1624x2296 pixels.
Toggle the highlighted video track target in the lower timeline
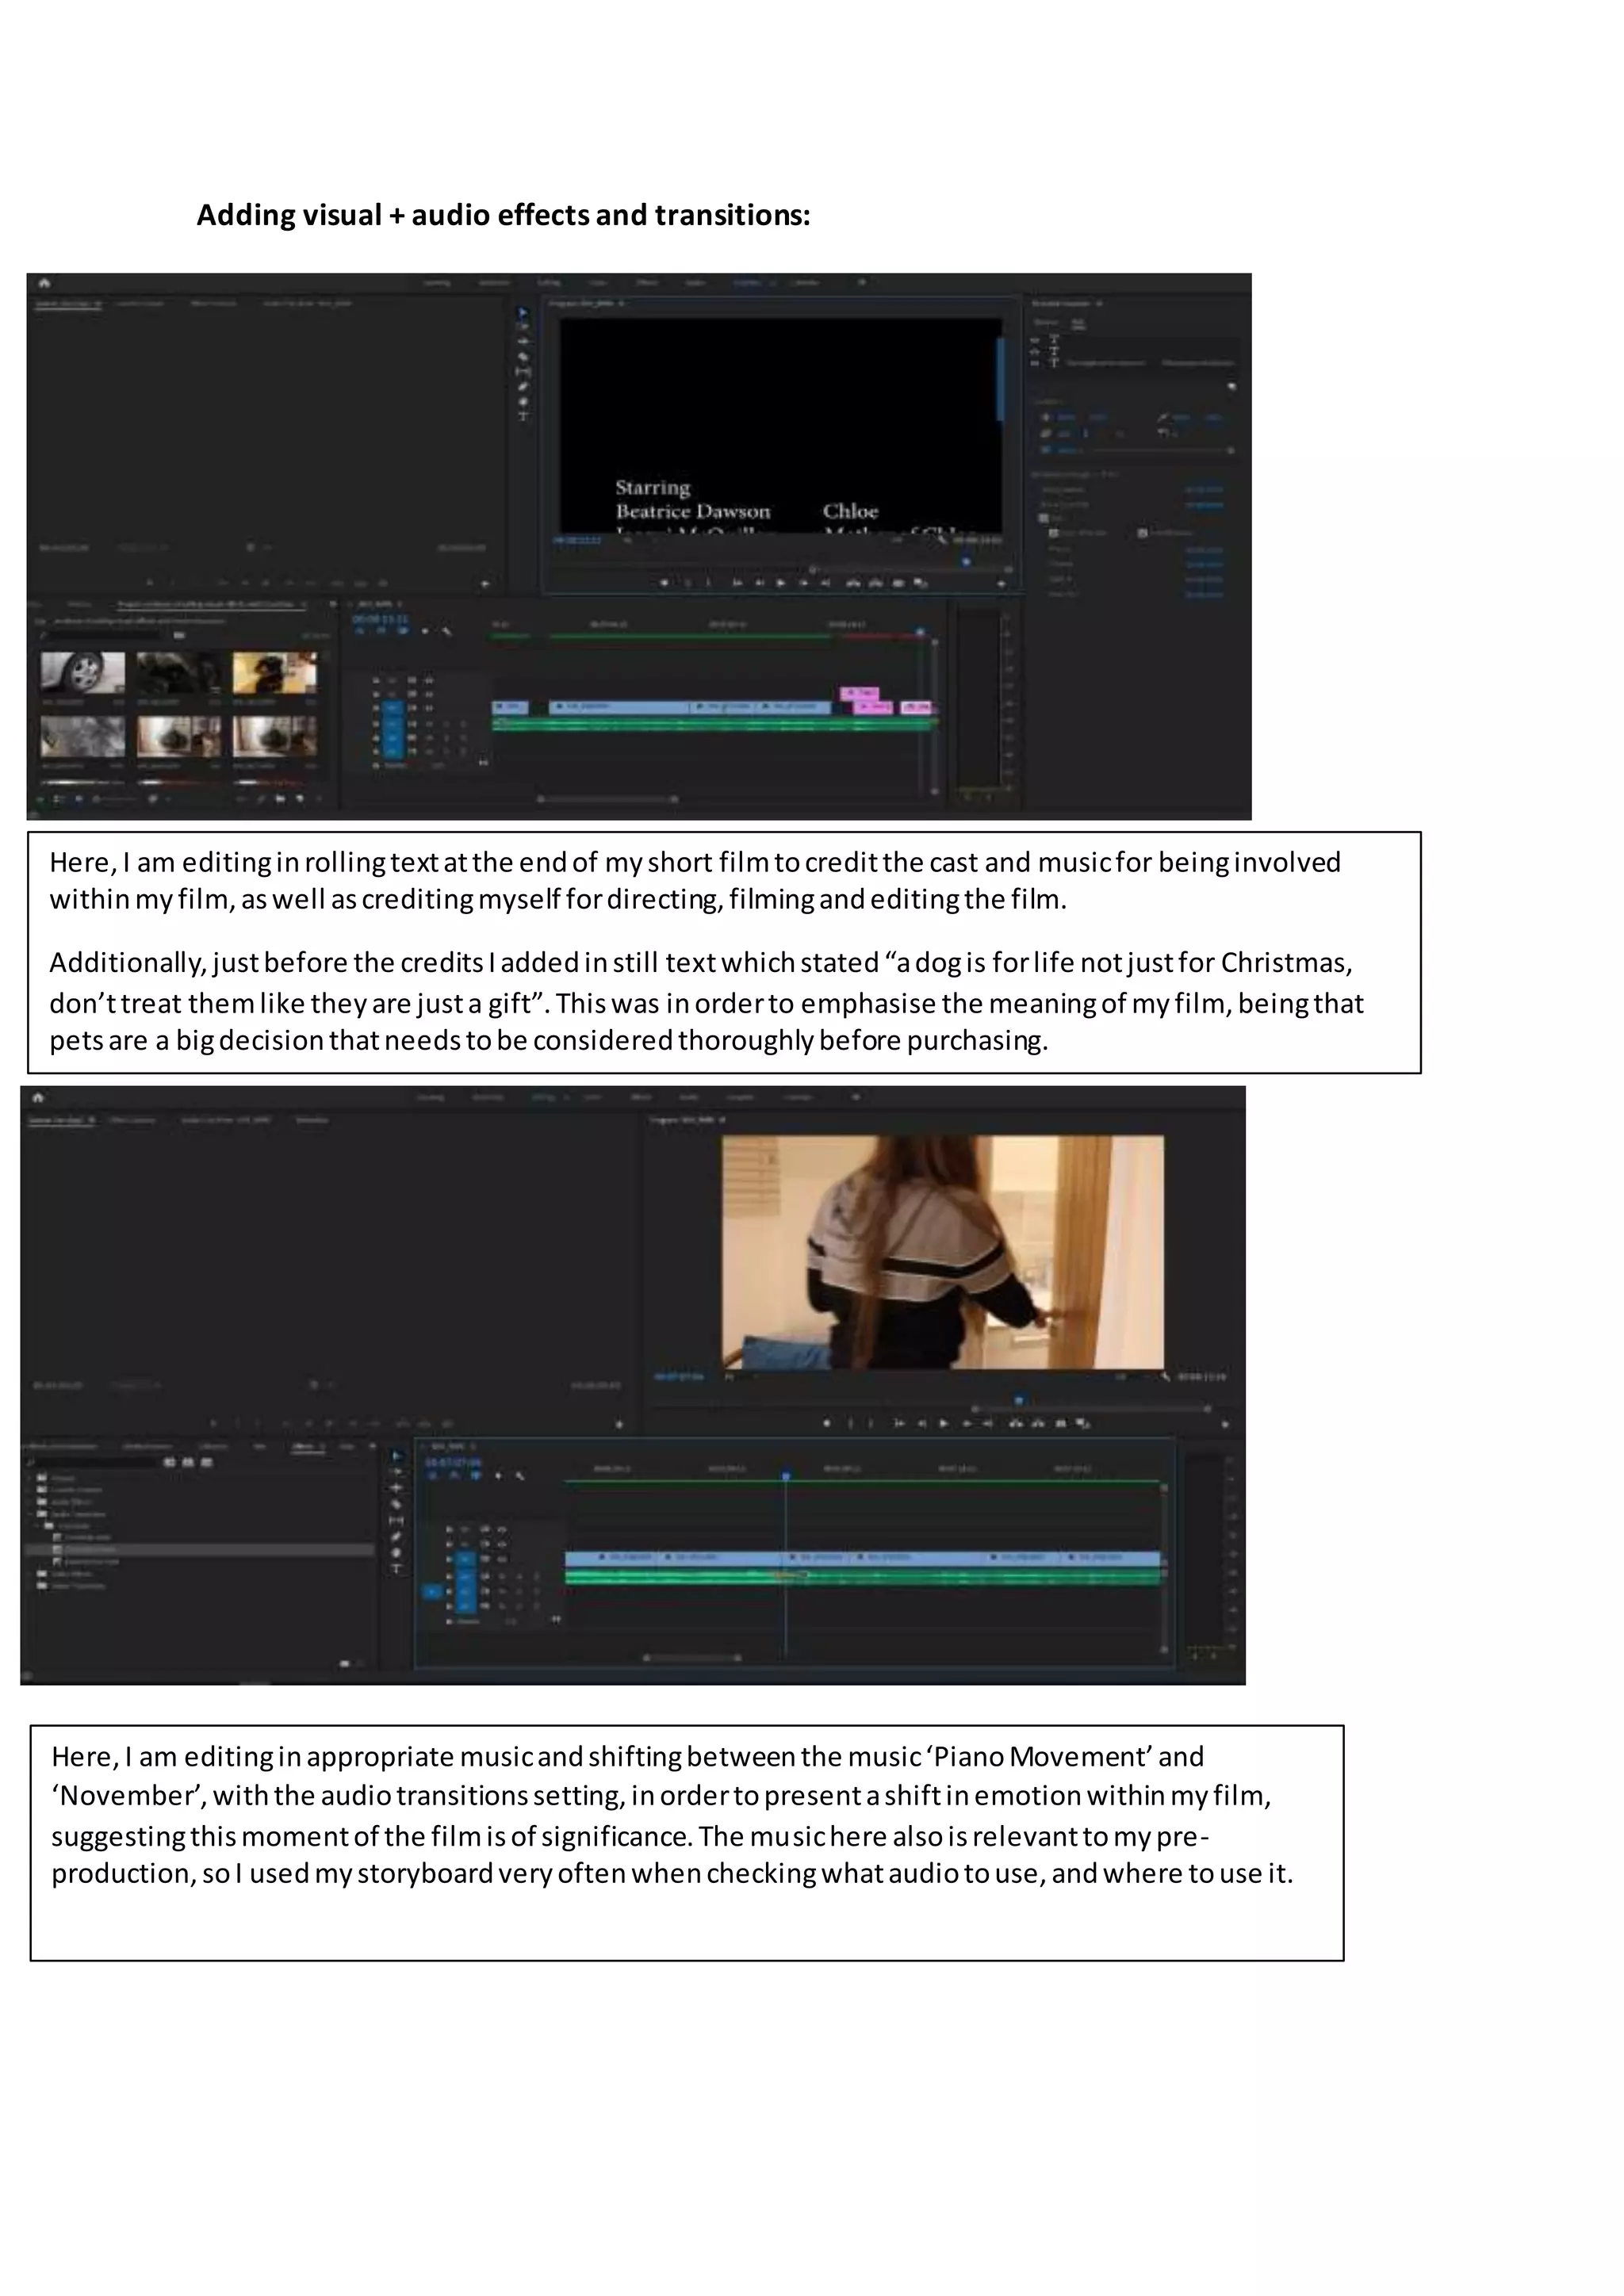466,1558
